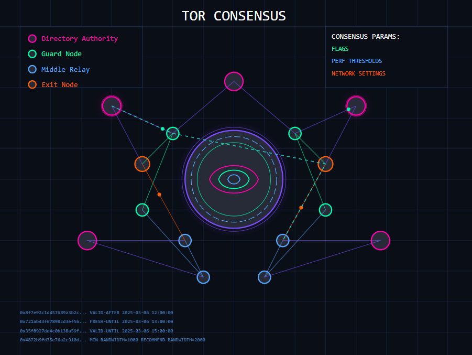Click the MIN-BANDWIDTH=1000 RECOMMEND-BANDWIDTH=2000 line
Viewport: 472px width, 355px height.
[113, 340]
